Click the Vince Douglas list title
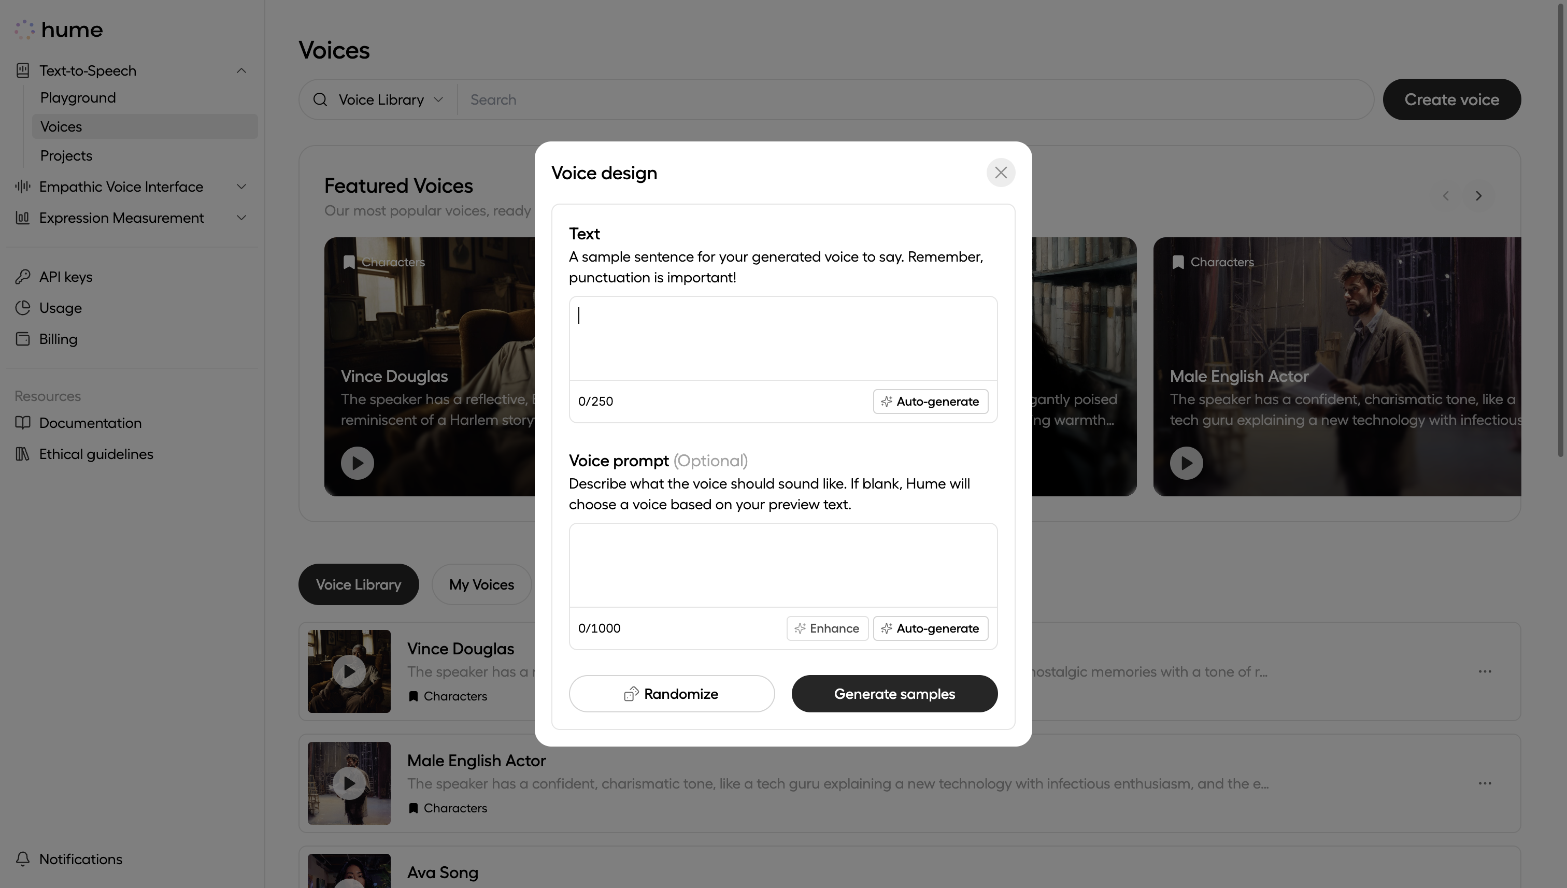The width and height of the screenshot is (1567, 888). pyautogui.click(x=461, y=648)
